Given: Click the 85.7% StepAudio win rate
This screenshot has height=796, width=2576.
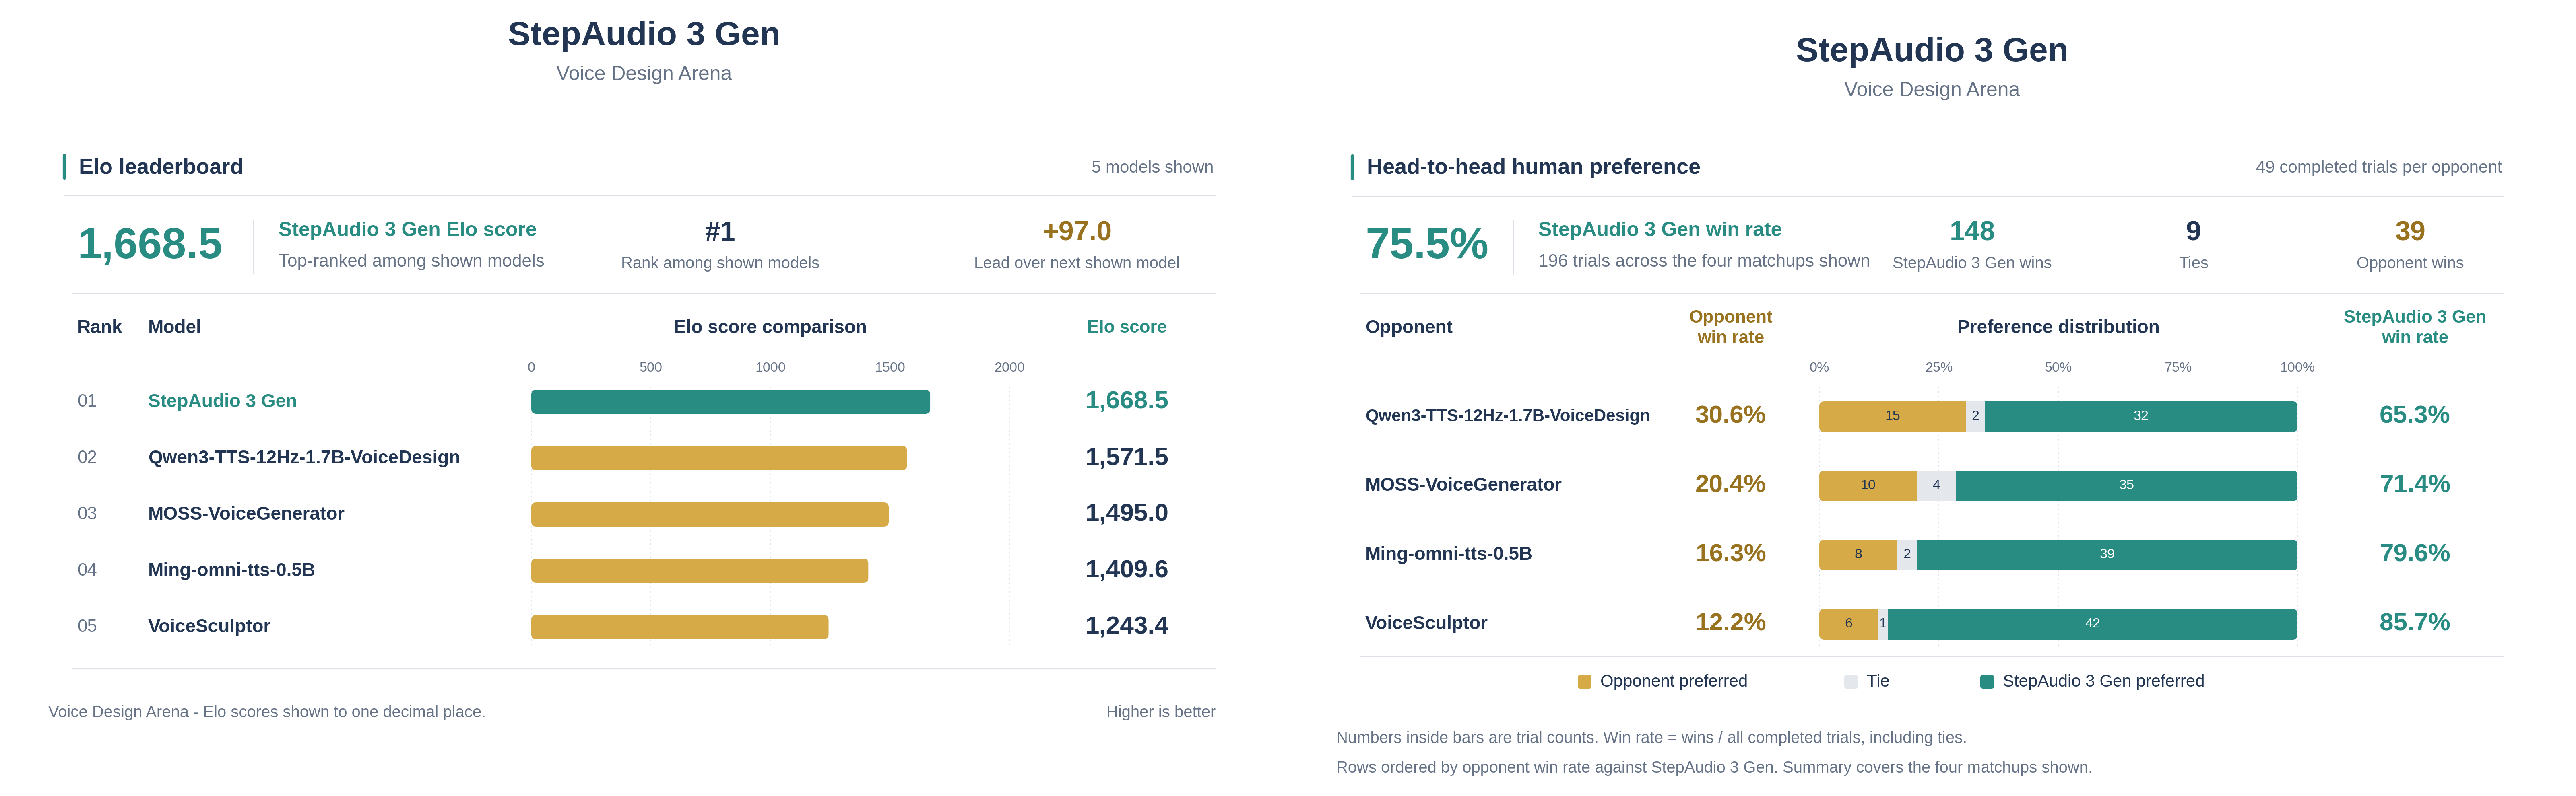Looking at the screenshot, I should click(x=2415, y=622).
